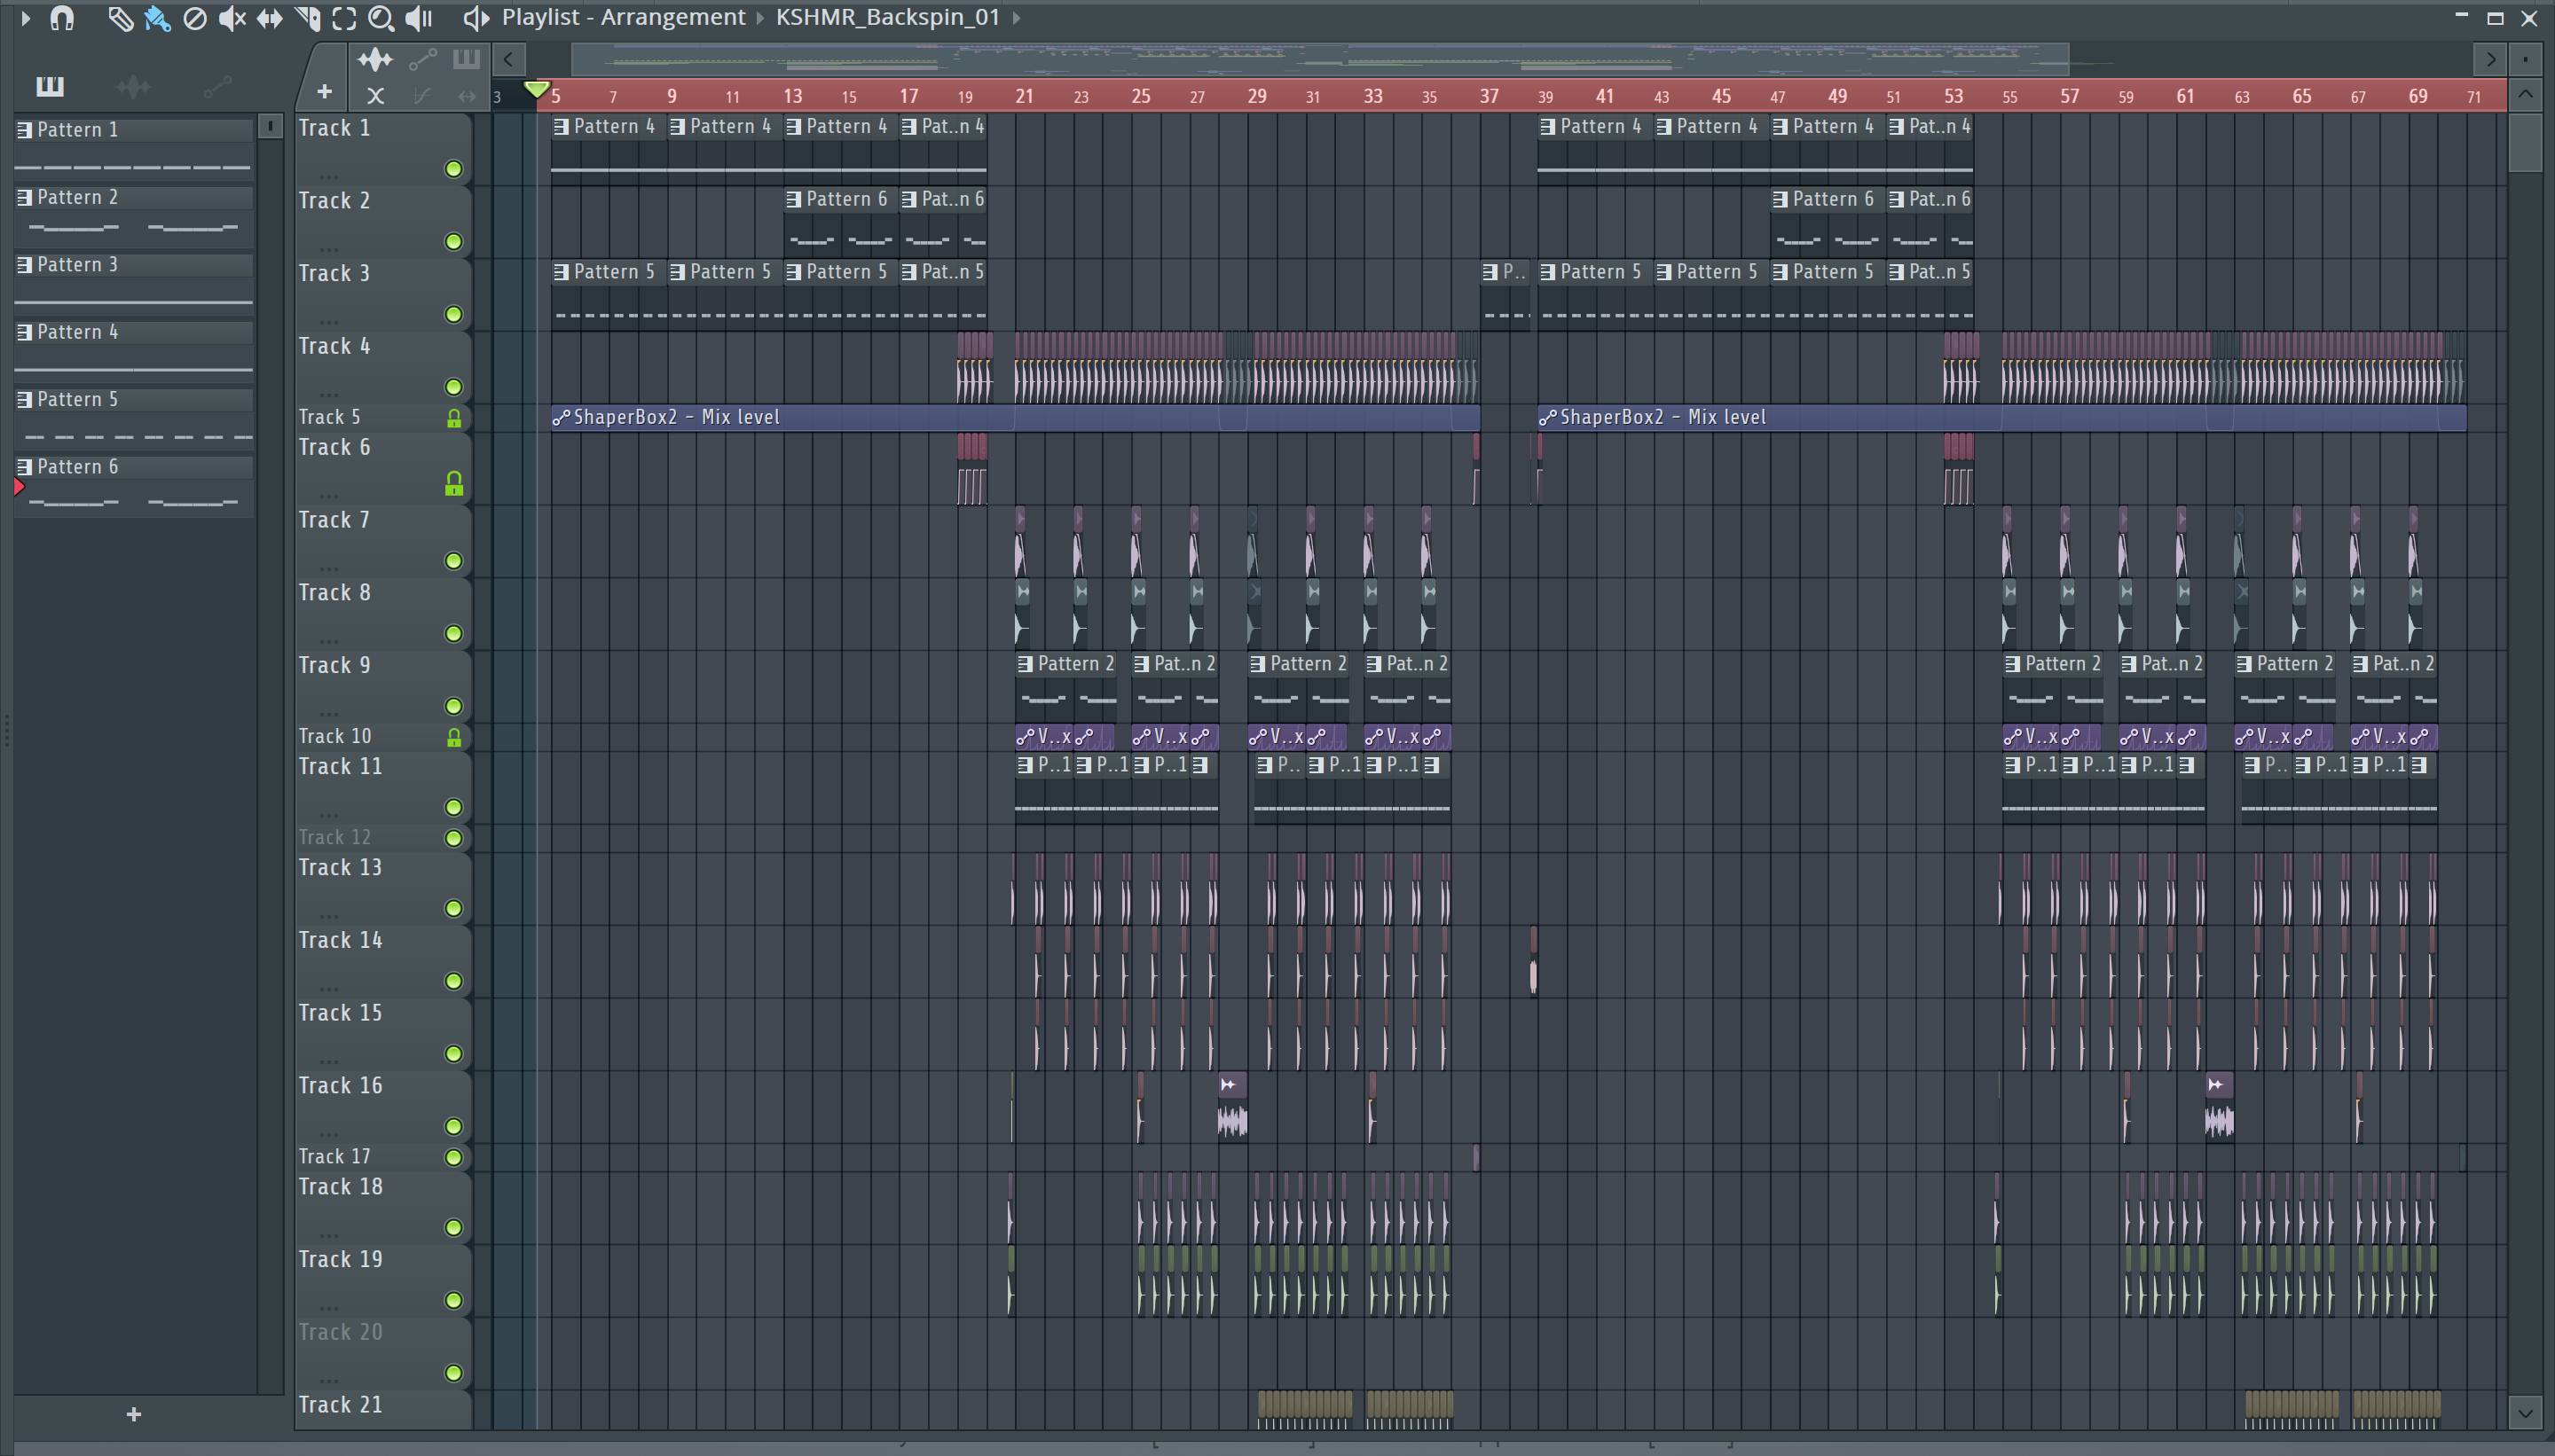This screenshot has width=2555, height=1456.
Task: Toggle the audio clip waveform focus icon
Action: [x=375, y=59]
